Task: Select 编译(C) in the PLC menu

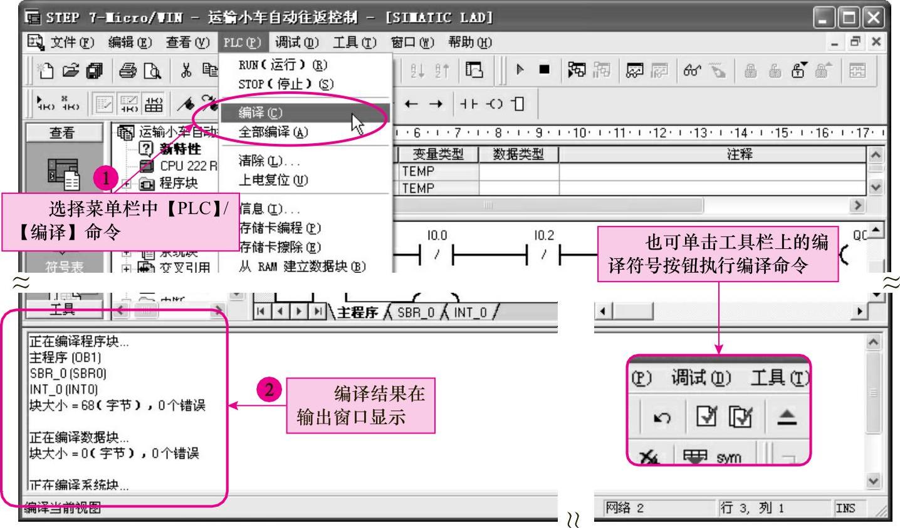Action: (x=305, y=113)
